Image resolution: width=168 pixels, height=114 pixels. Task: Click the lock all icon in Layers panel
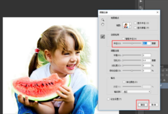(164, 80)
